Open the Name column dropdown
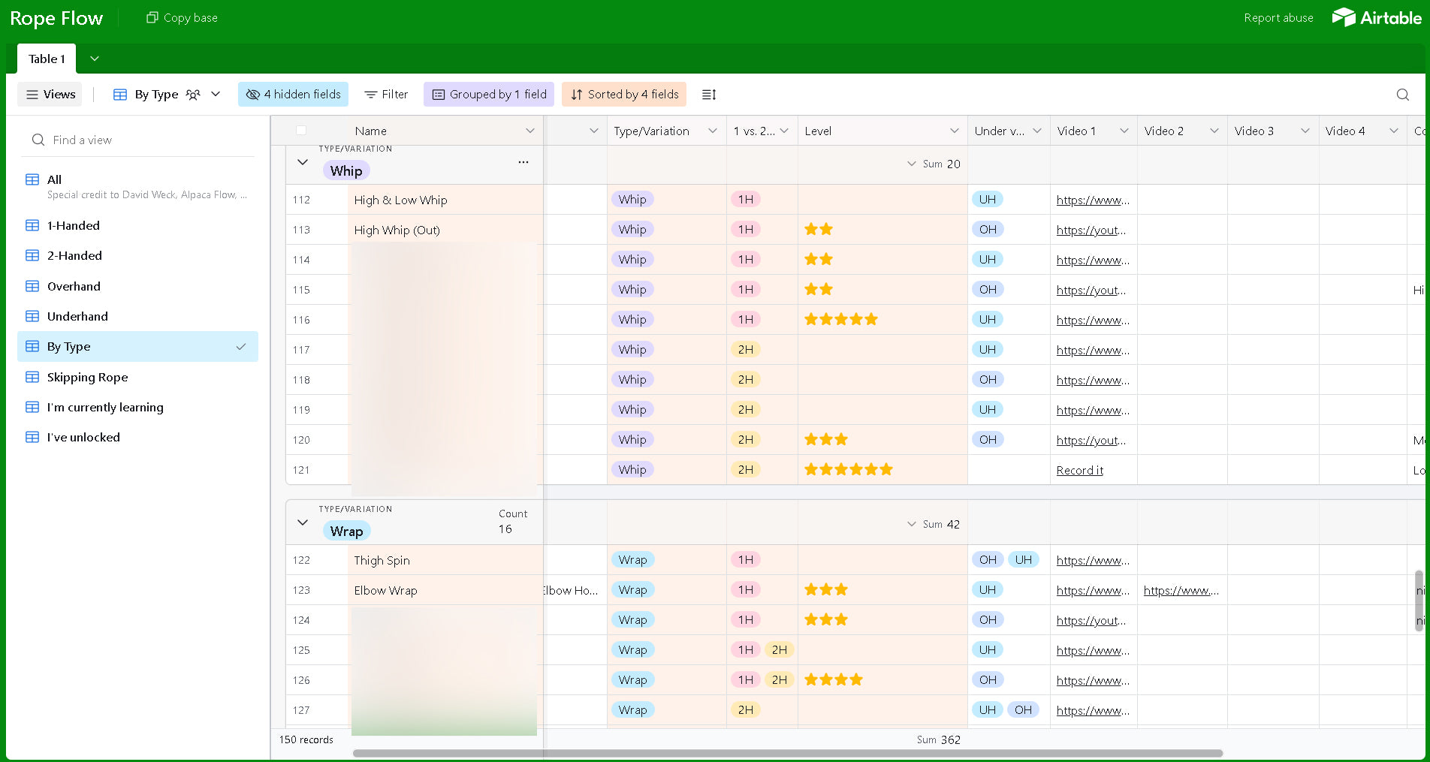This screenshot has width=1430, height=762. [530, 131]
